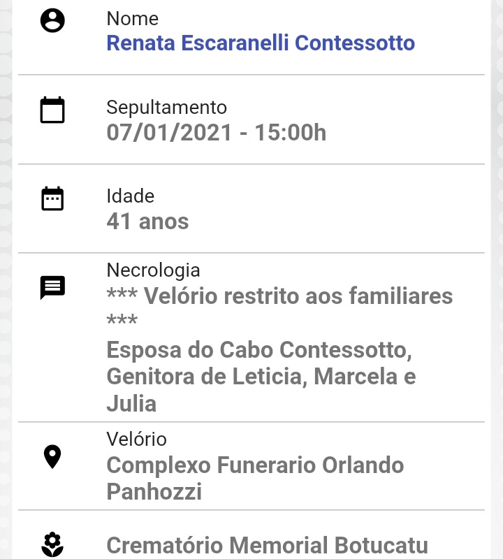Image resolution: width=503 pixels, height=559 pixels.
Task: Open the name link Renata Escaranelli Contessotto
Action: 261,43
